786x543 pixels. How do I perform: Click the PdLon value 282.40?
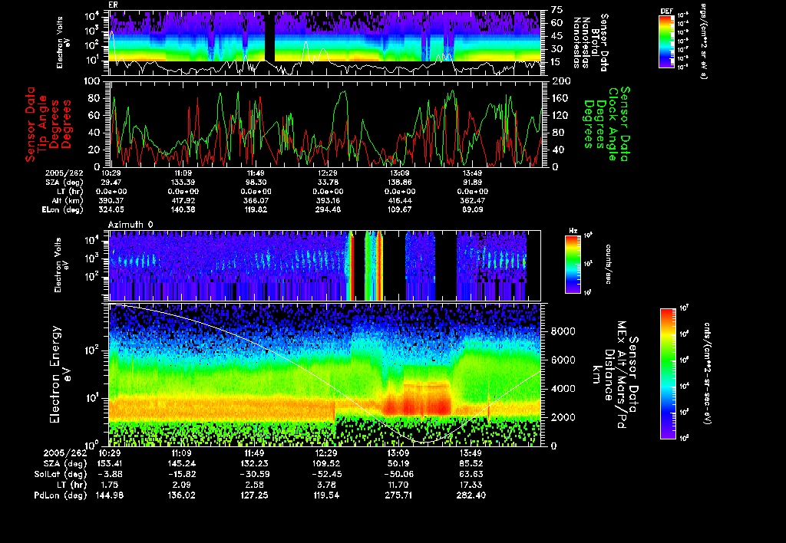(x=472, y=495)
